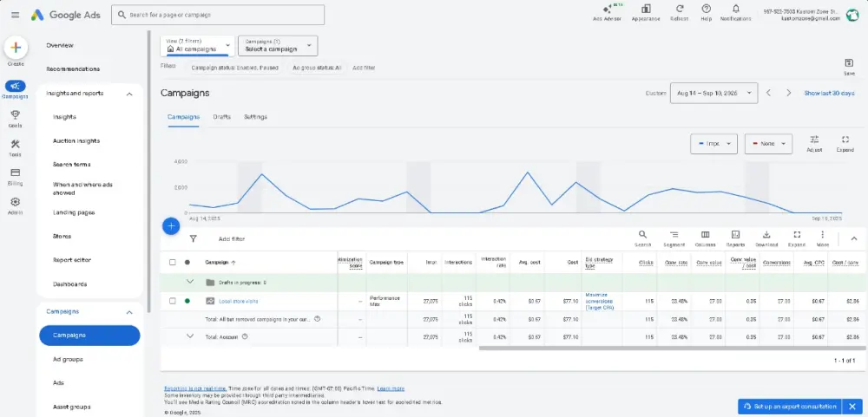868x417 pixels.
Task: Collapse the Insights and reports section
Action: tap(129, 94)
